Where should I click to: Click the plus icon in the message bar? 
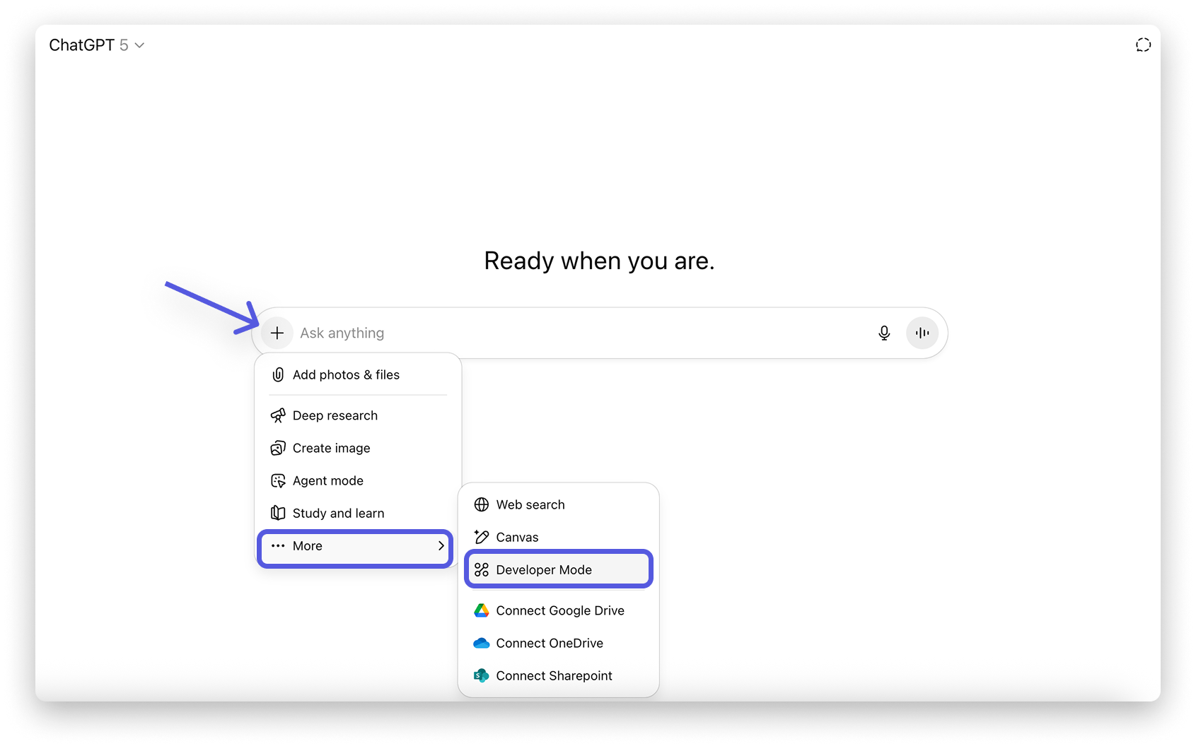(x=277, y=333)
